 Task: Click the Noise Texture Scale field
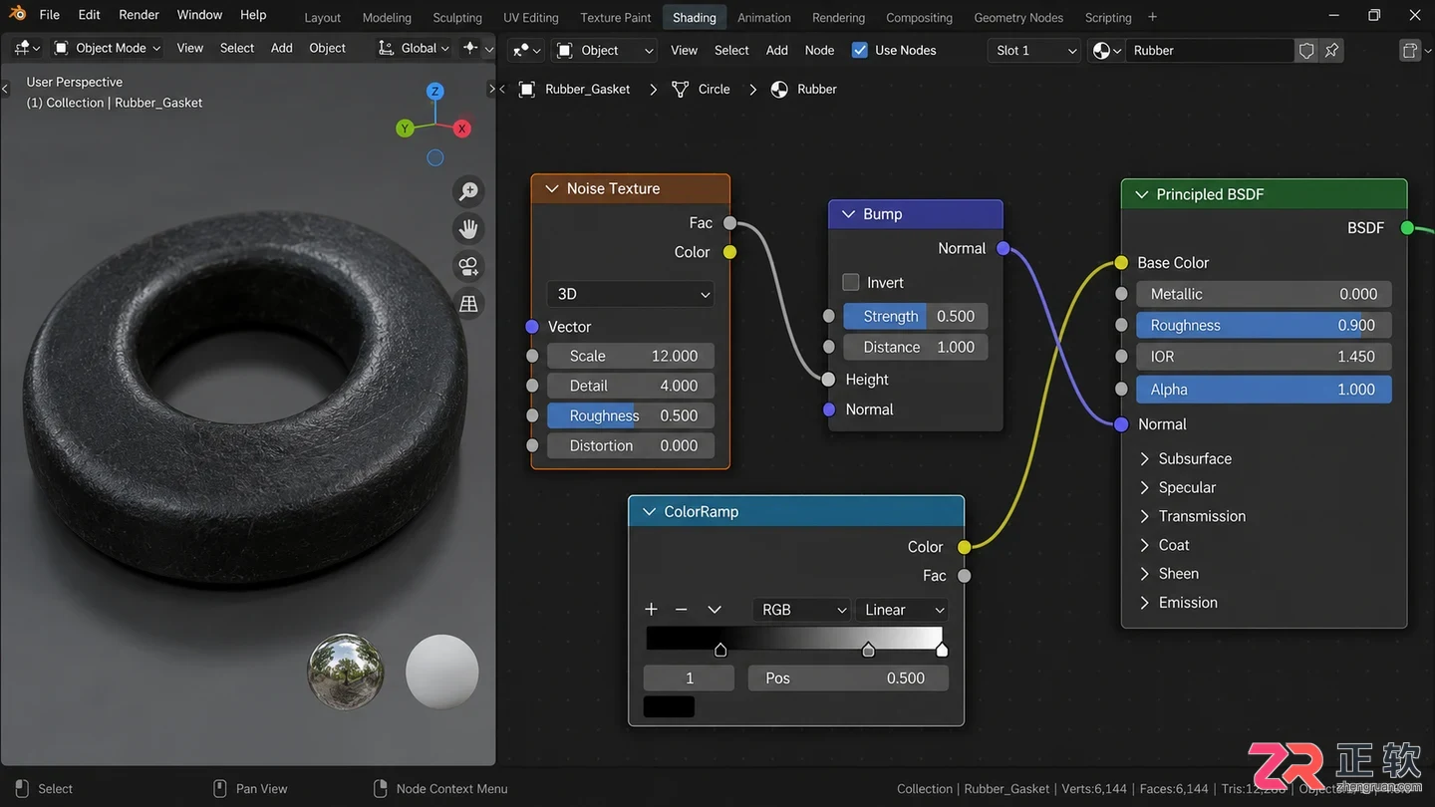[631, 356]
